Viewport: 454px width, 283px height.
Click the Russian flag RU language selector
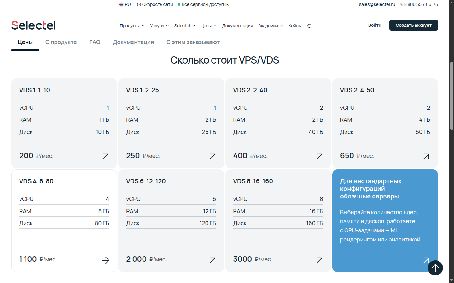tap(125, 4)
